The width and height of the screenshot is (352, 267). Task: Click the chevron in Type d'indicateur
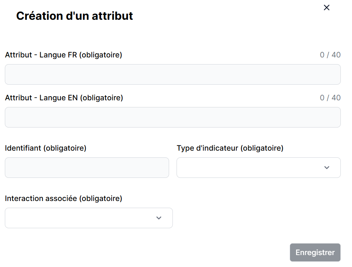(x=327, y=168)
